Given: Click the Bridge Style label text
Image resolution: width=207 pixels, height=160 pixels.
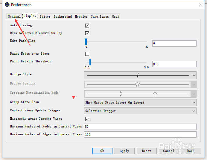Looking at the screenshot, I should click(21, 74).
